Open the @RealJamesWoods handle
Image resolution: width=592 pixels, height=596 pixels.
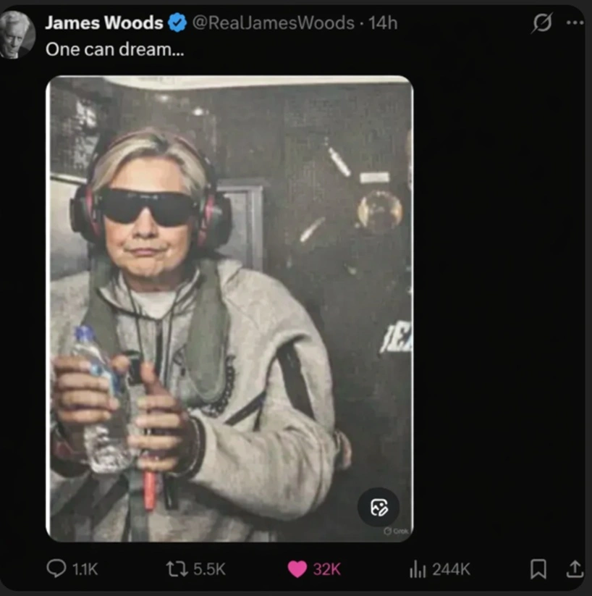(274, 22)
